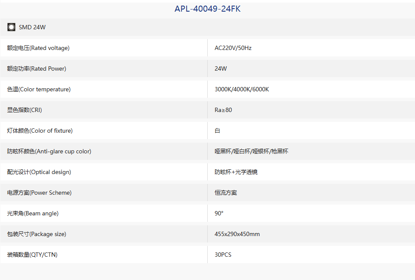Click the 3000K/4000K/6000K value
The image size is (415, 280).
[242, 89]
